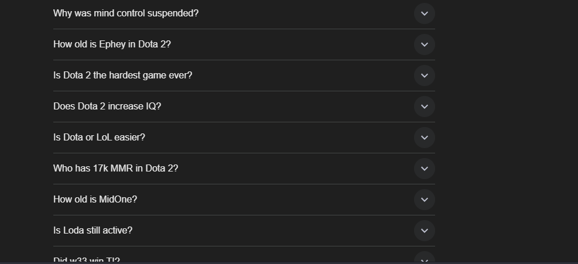Expand the partially visible w33 TI chevron
This screenshot has width=578, height=264.
click(425, 258)
